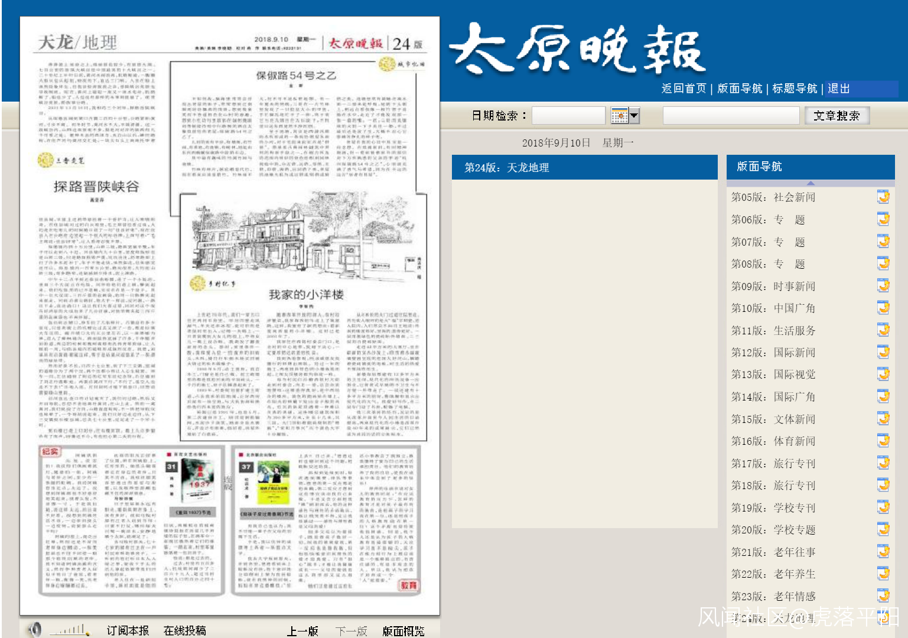Select 第23版：老年情感 in the section list

(x=773, y=596)
